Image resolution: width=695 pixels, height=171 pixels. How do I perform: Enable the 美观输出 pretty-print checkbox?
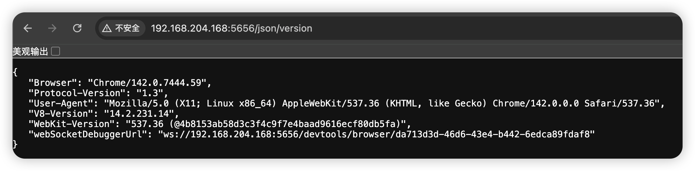(56, 51)
